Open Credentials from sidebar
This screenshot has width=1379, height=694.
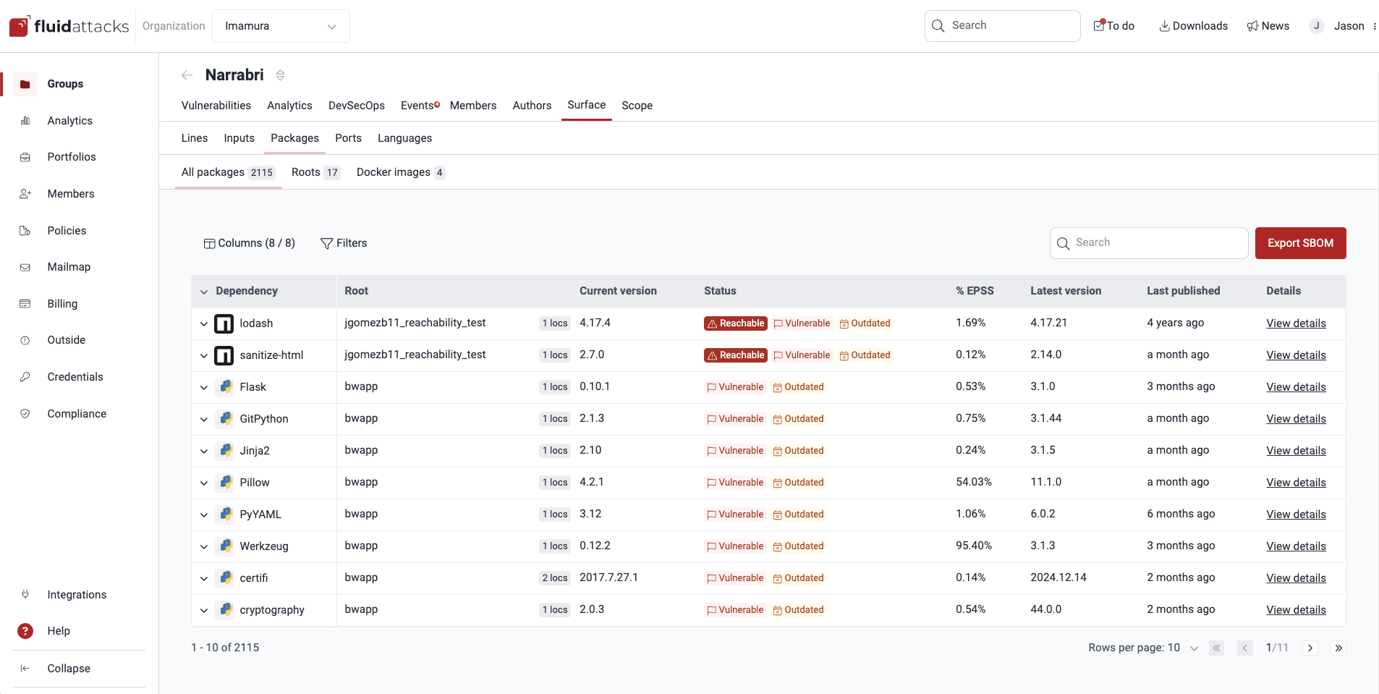pos(75,377)
